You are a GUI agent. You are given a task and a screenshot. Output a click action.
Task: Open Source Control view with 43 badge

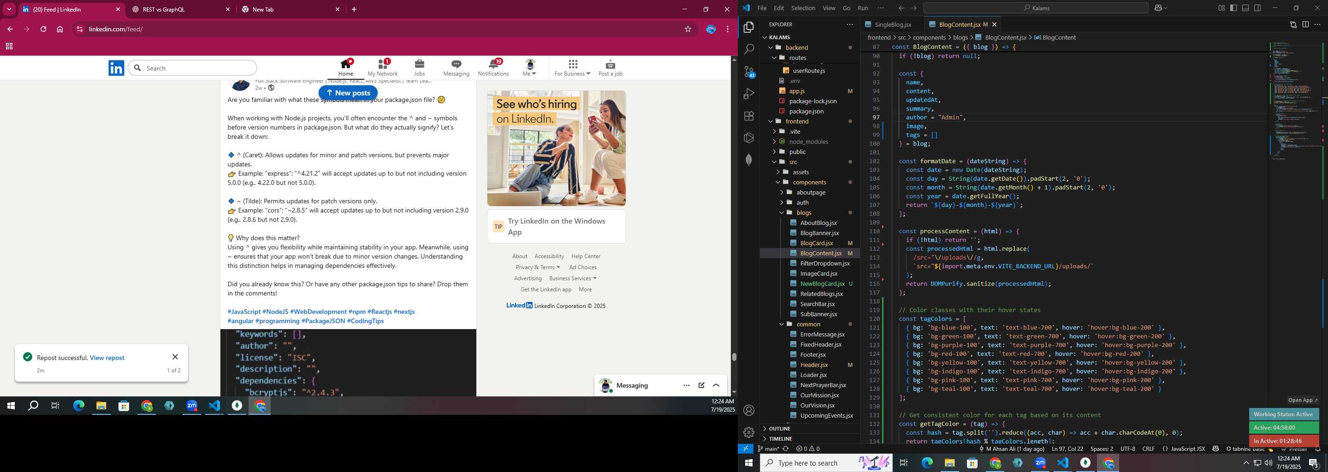(748, 71)
